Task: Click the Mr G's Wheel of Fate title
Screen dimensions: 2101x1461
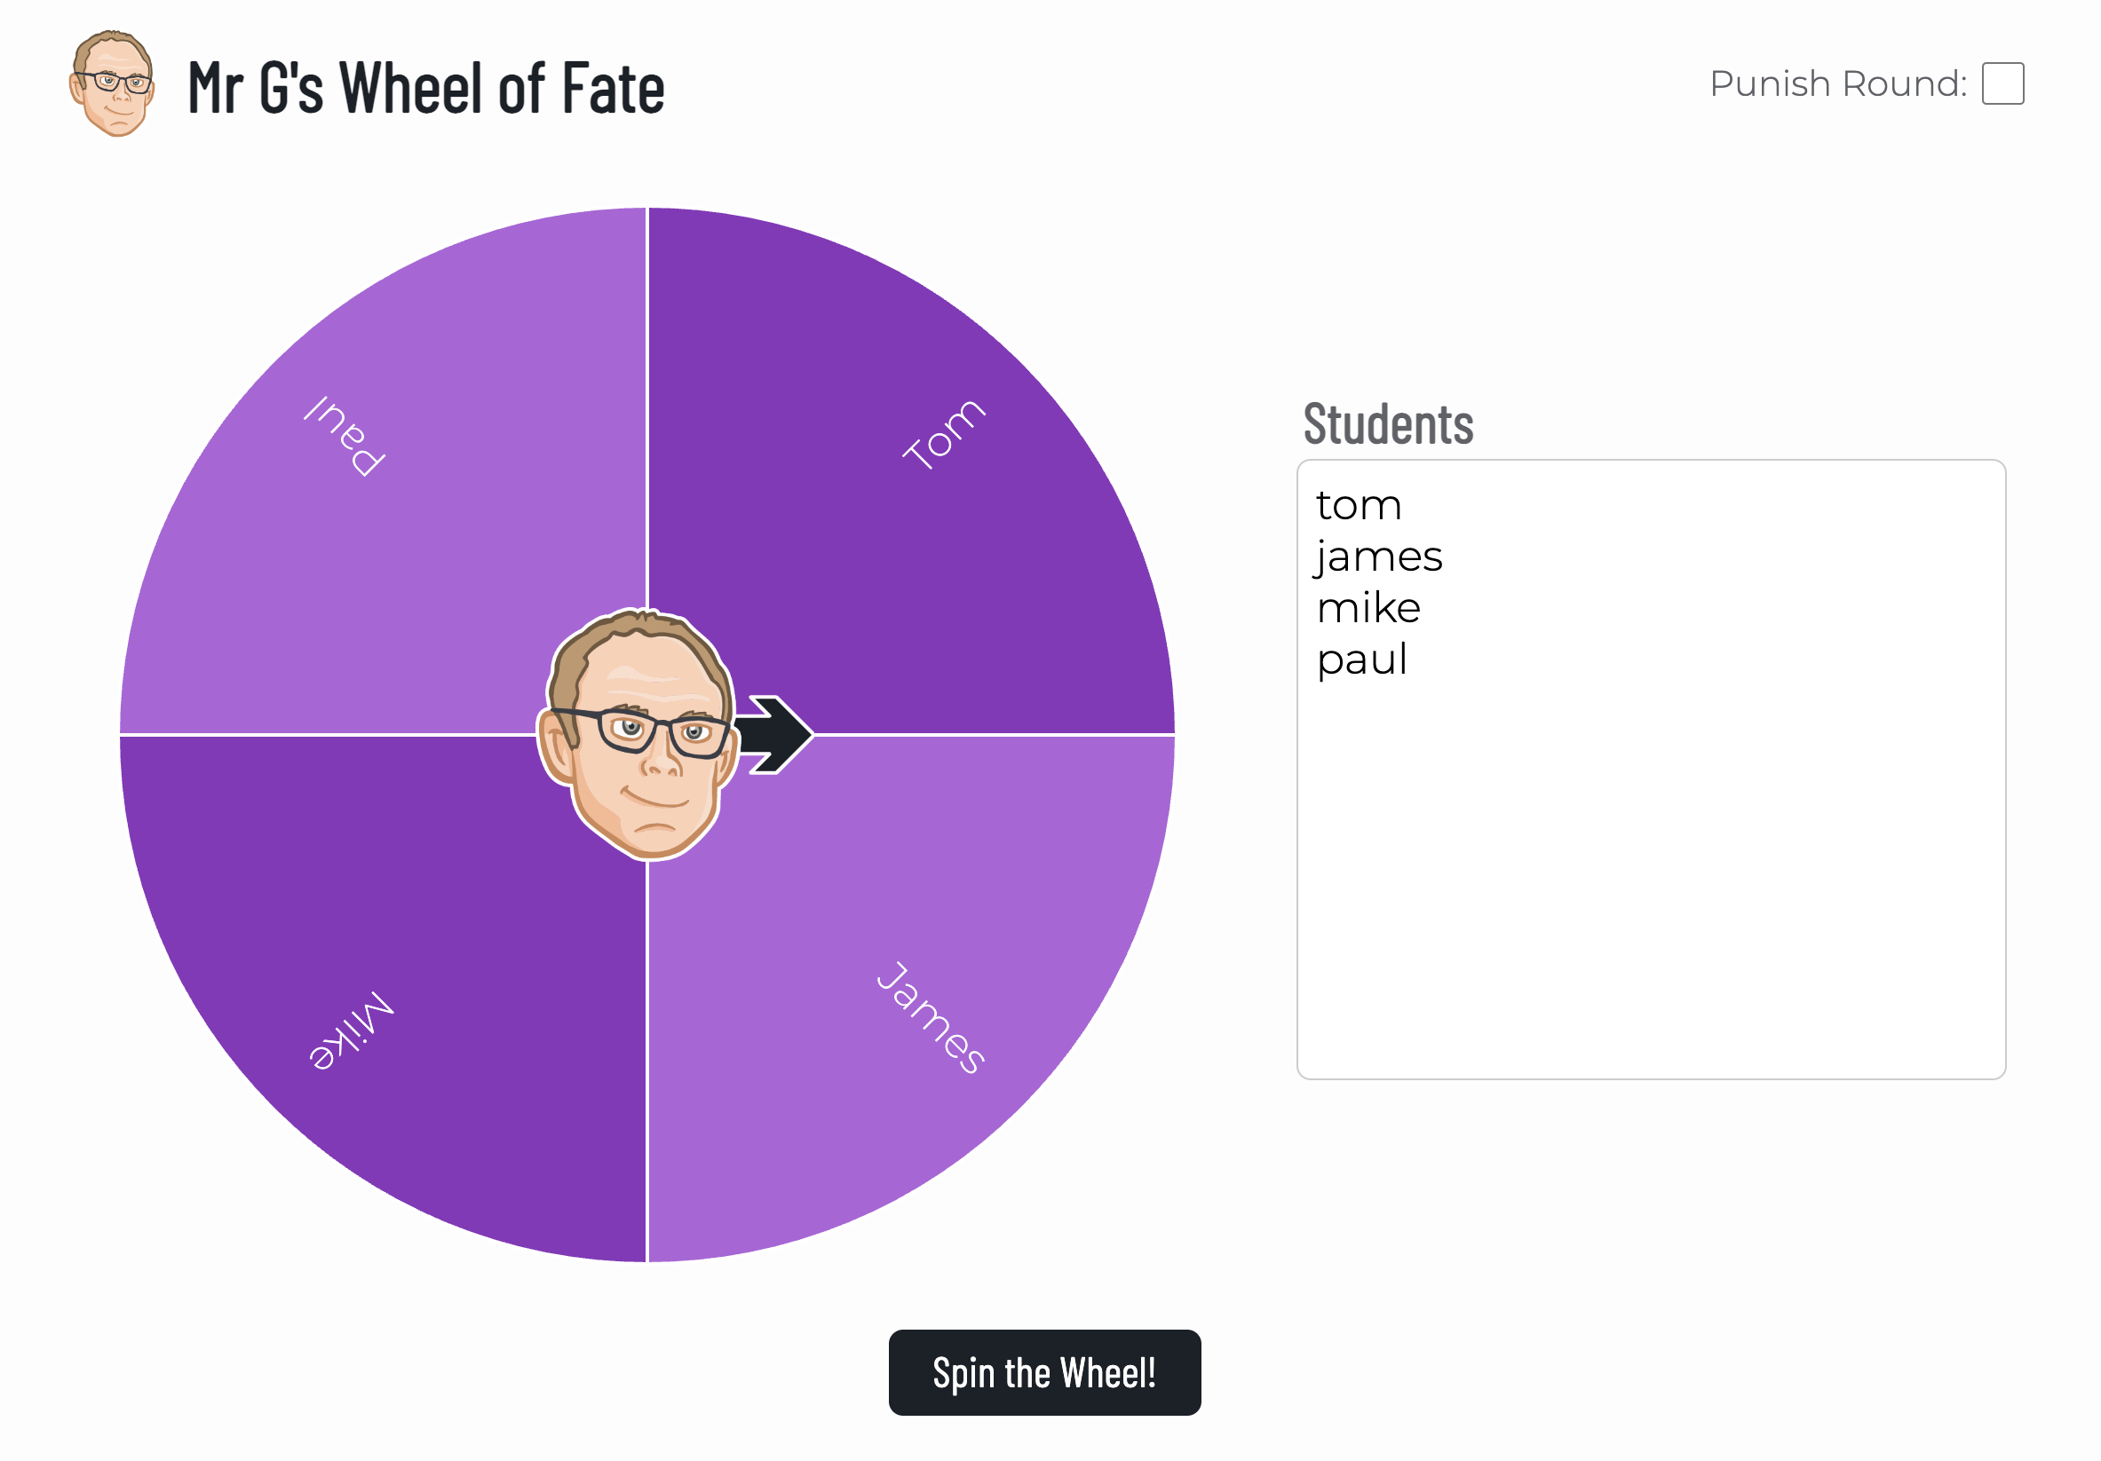Action: click(x=425, y=87)
